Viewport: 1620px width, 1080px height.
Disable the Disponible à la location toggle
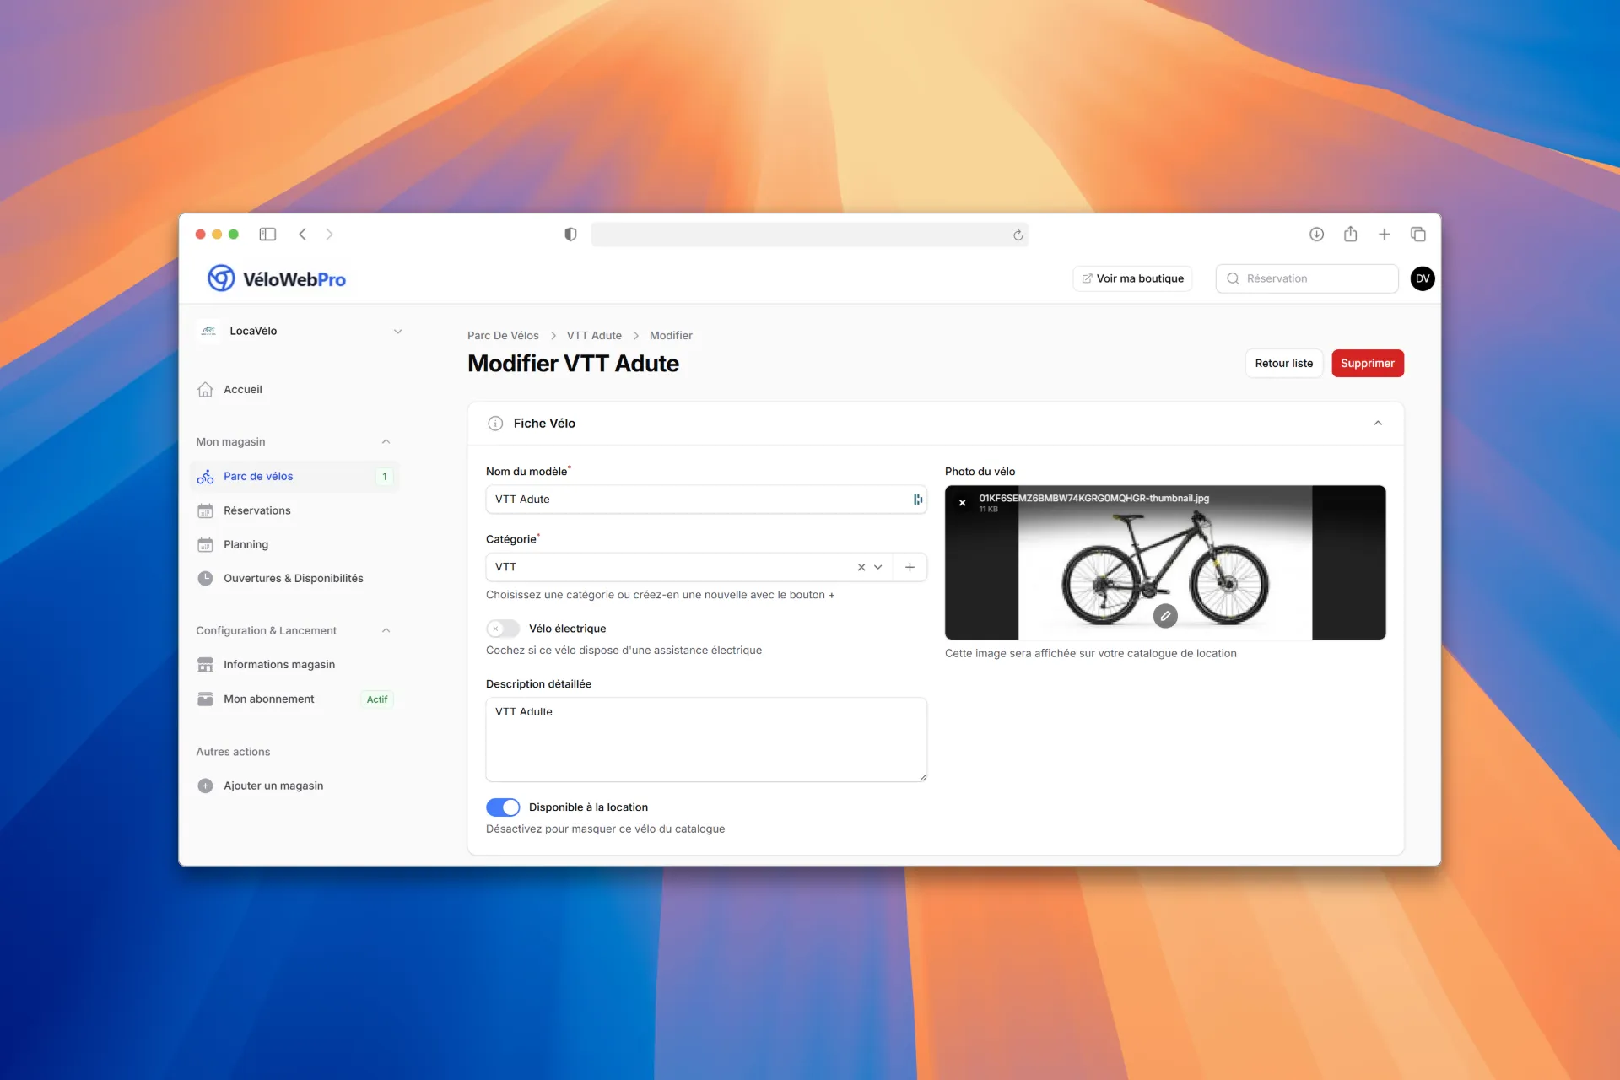503,807
